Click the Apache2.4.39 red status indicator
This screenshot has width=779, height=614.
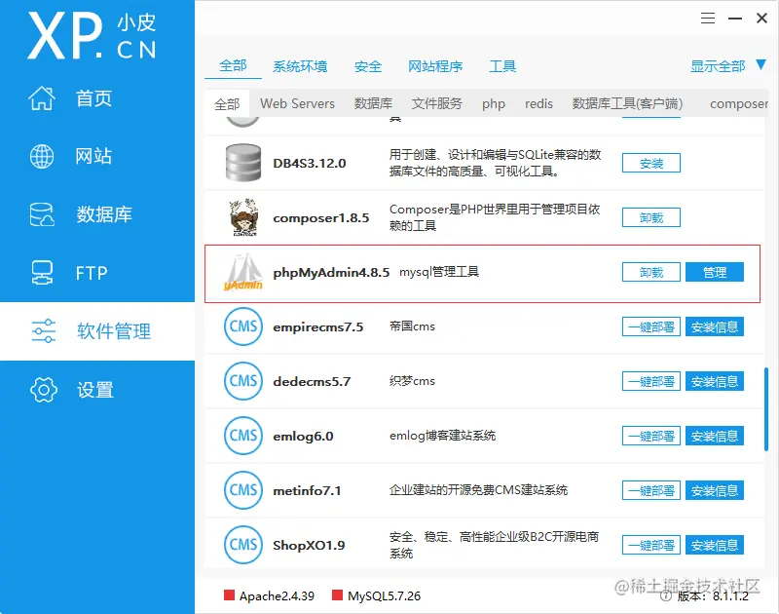point(229,595)
